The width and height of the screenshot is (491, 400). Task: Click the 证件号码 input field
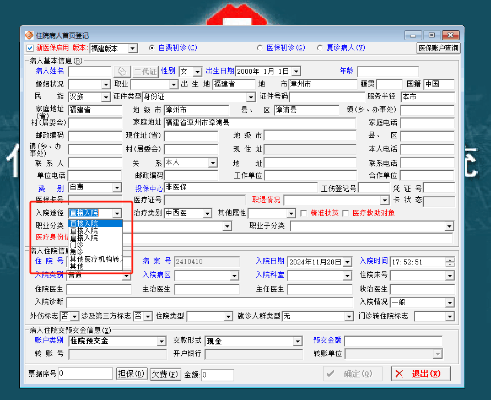(327, 97)
